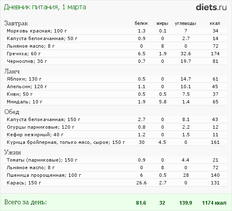
Task: Click Яблоки carbohydrates value 14.7
Action: point(186,79)
